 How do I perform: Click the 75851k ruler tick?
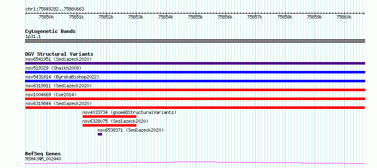(x=76, y=17)
